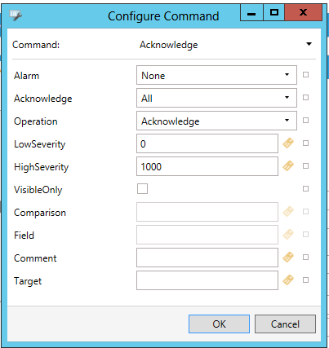The width and height of the screenshot is (329, 348).
Task: Click the tag icon beside HighSeverity field
Action: pos(288,166)
